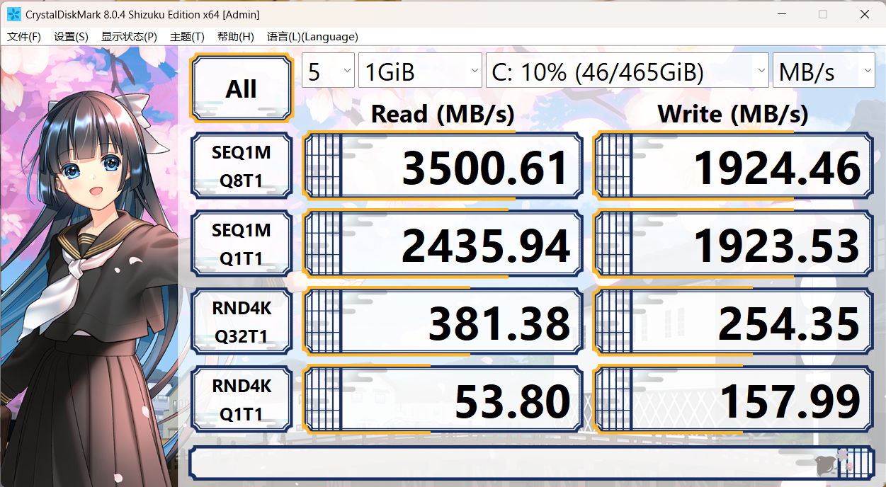Run the RND4K Q32T1 benchmark
Viewport: 886px width, 487px height.
tap(241, 322)
